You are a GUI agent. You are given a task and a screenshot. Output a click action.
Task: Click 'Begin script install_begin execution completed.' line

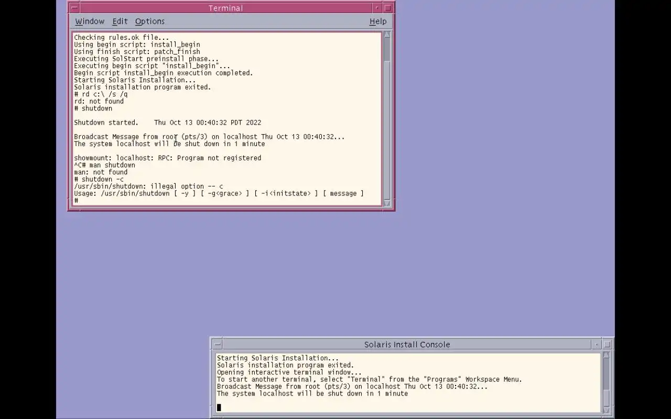point(164,73)
